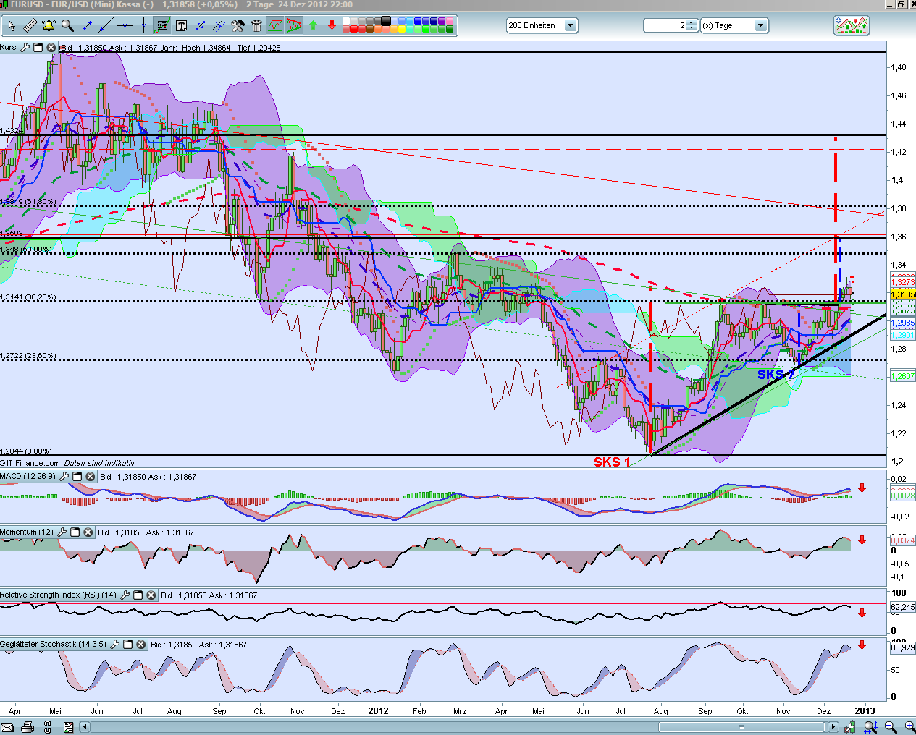Click the SKS 1 chart annotation
The image size is (916, 735).
click(x=612, y=462)
